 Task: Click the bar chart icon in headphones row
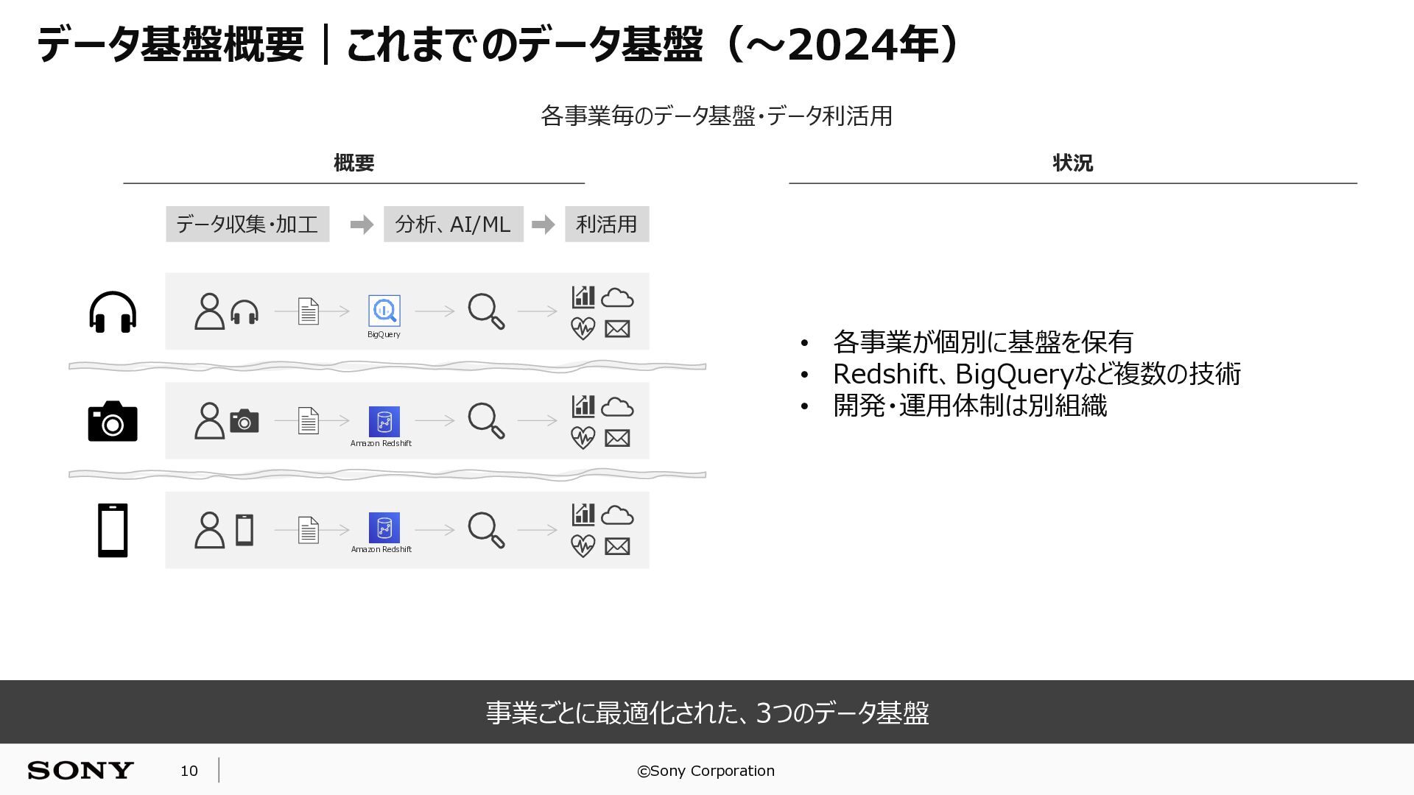coord(583,297)
